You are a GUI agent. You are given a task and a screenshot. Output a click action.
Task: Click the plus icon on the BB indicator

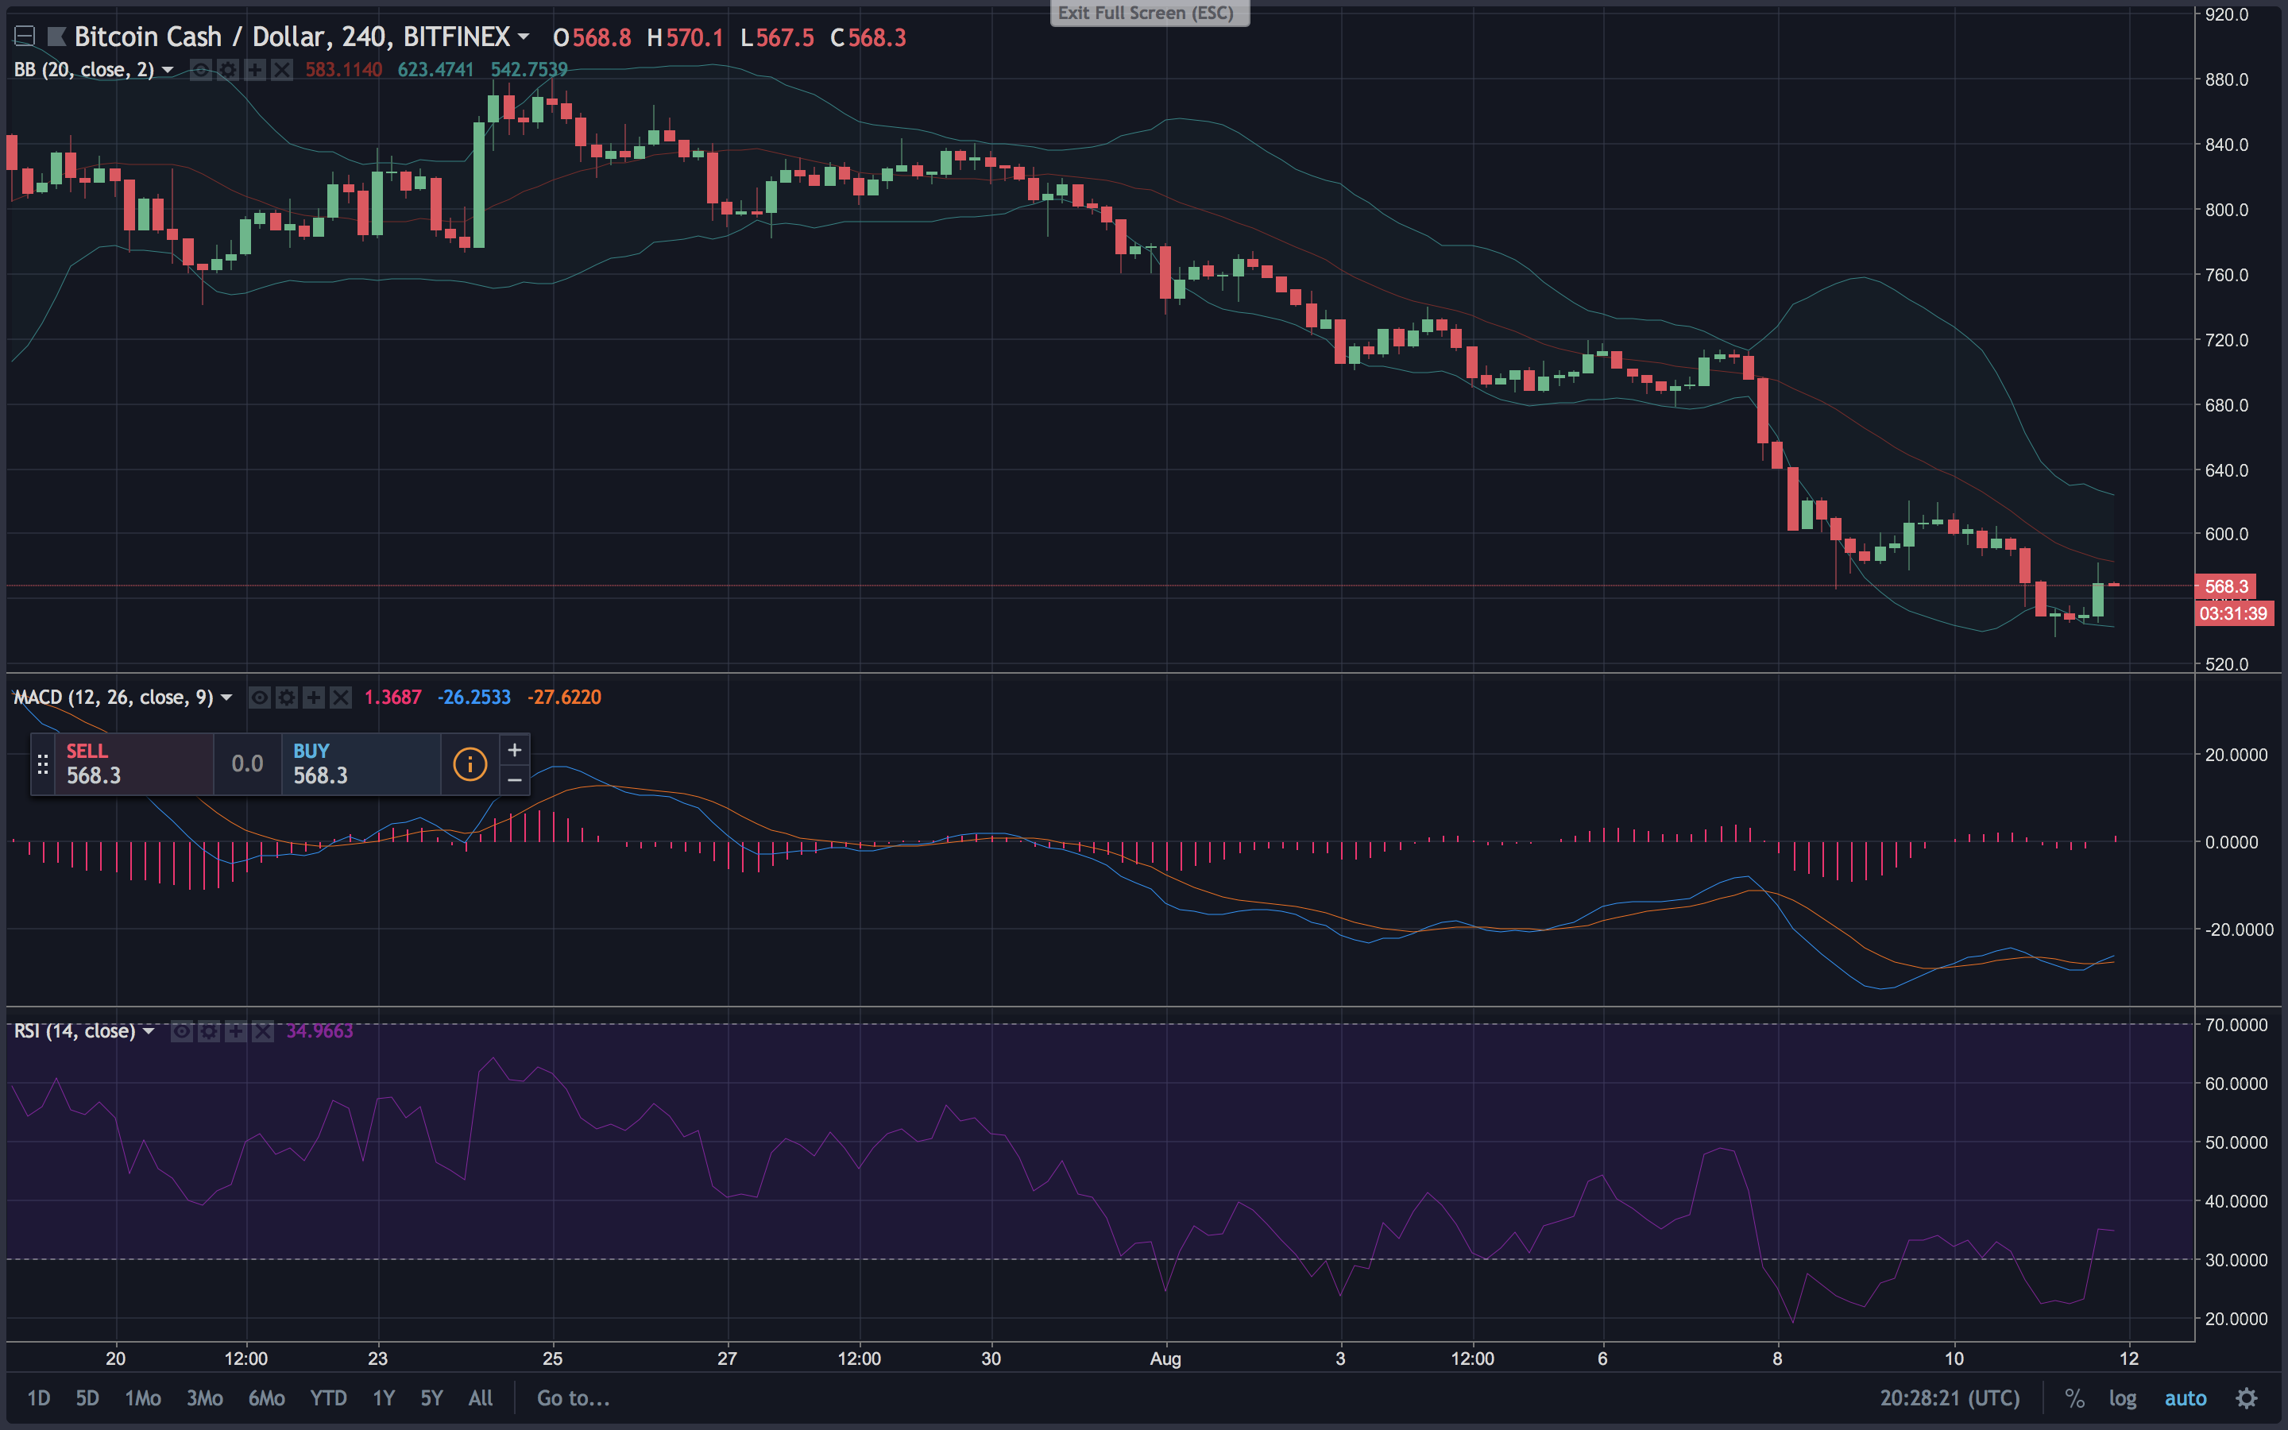tap(254, 70)
